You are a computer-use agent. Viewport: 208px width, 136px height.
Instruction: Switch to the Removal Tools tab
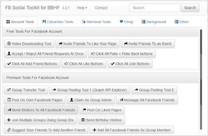[96, 22]
